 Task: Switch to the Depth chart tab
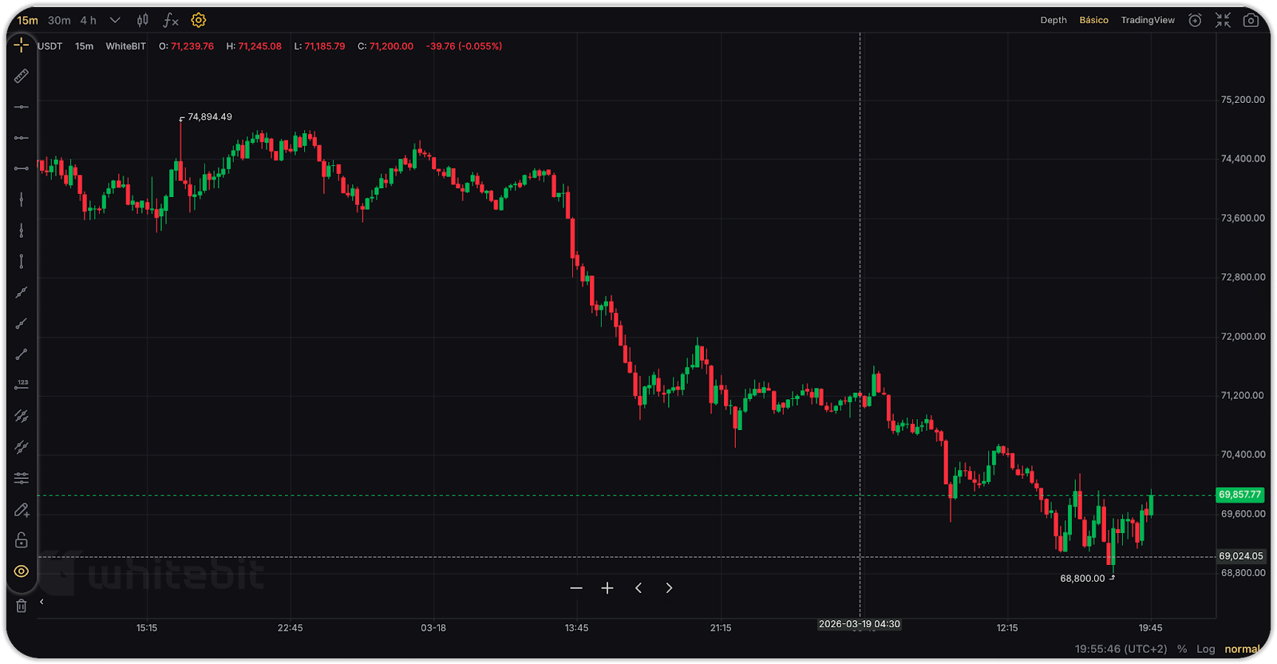pyautogui.click(x=1053, y=20)
